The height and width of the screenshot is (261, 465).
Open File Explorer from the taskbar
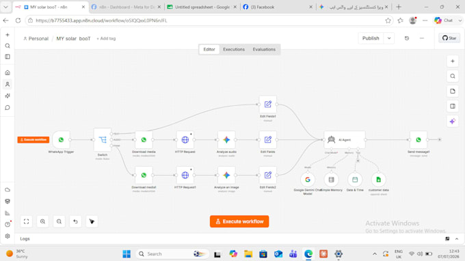pyautogui.click(x=248, y=254)
